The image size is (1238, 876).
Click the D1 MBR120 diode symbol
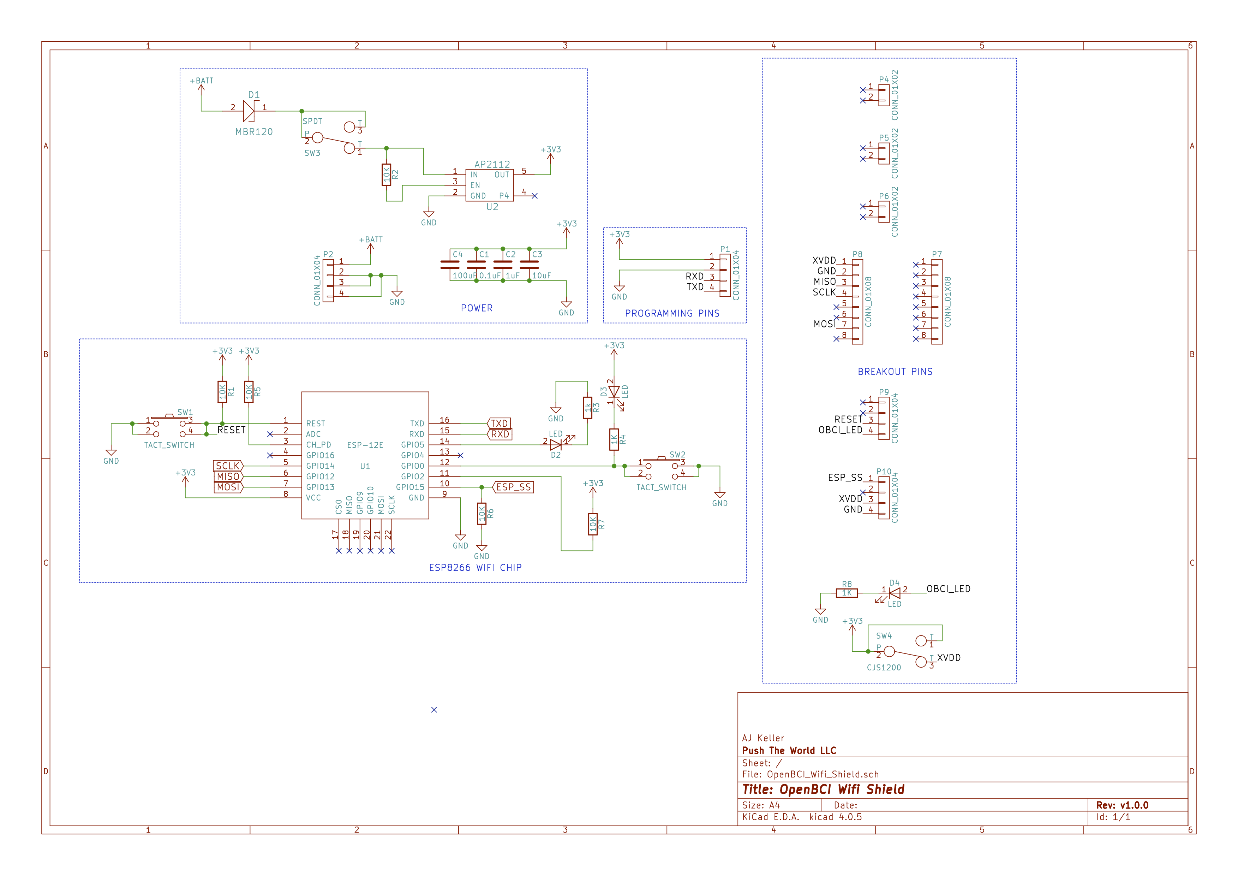pyautogui.click(x=249, y=111)
